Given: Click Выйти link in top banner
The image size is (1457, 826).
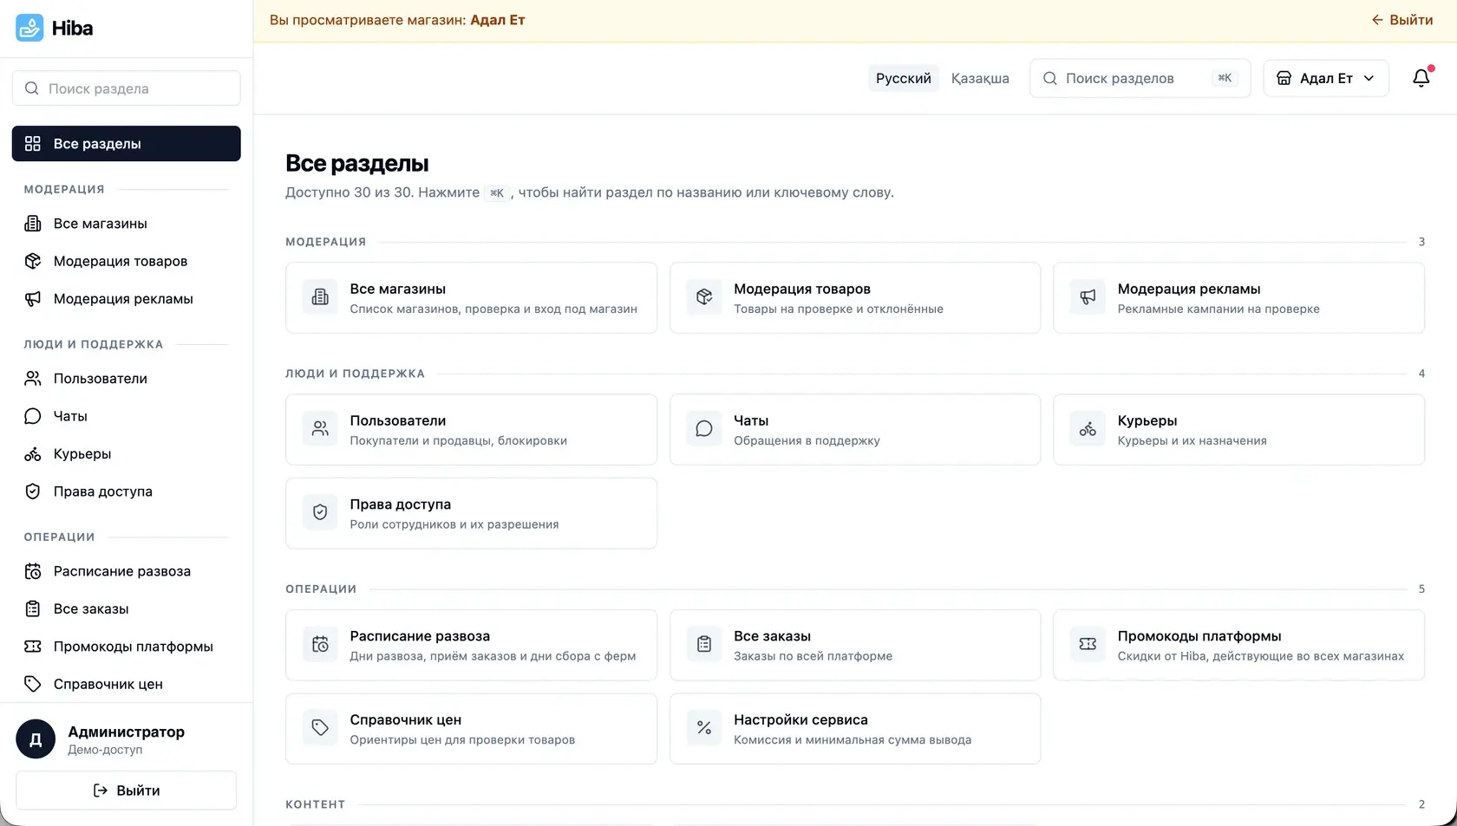Looking at the screenshot, I should click(1401, 20).
